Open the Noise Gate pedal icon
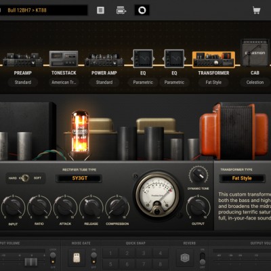Image resolution: width=271 pixels, height=271 pixels. (77, 257)
